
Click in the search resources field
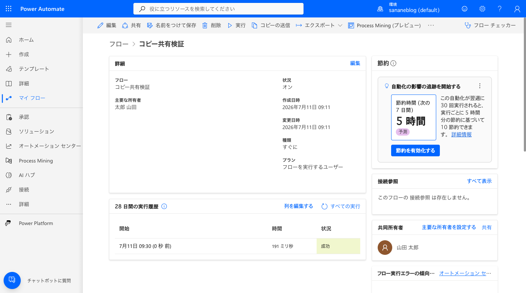click(x=218, y=9)
